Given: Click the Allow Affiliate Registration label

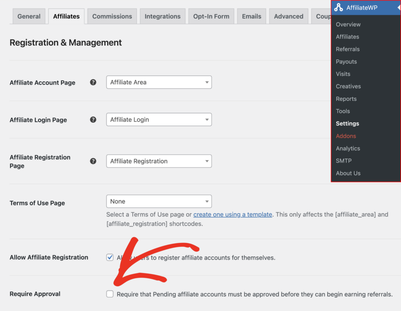Looking at the screenshot, I should [x=49, y=257].
